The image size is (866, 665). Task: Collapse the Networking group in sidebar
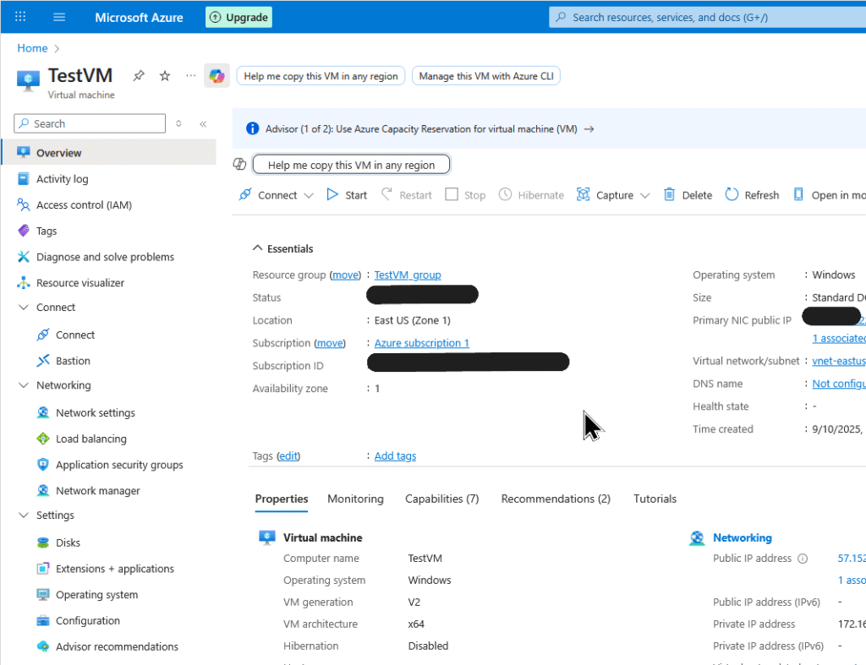click(24, 385)
